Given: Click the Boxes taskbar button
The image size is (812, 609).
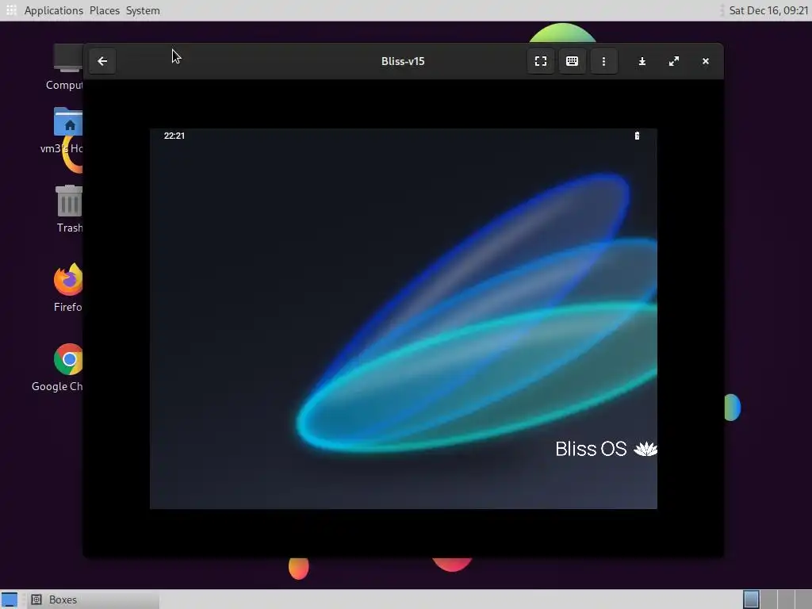Looking at the screenshot, I should (x=94, y=599).
